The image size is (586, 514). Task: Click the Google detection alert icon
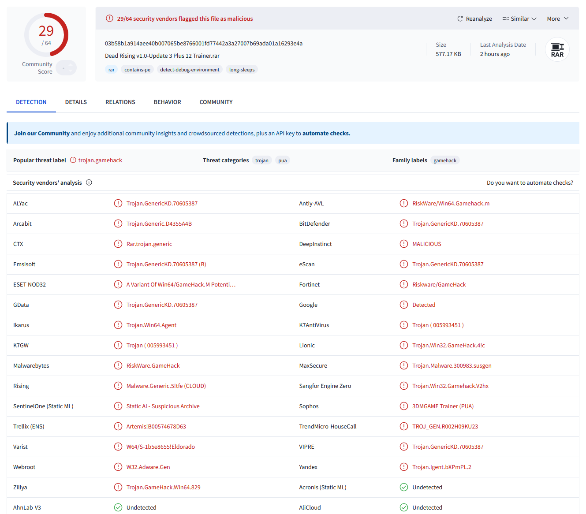(x=404, y=305)
